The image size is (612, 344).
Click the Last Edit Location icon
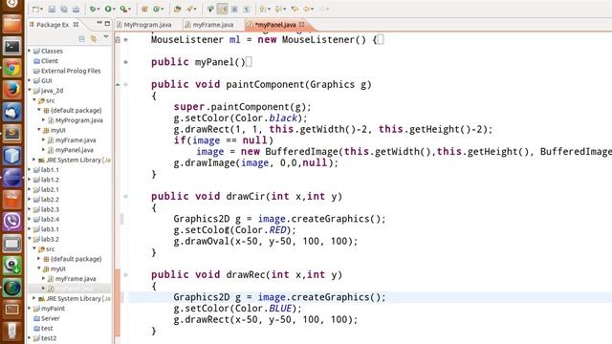coord(295,9)
